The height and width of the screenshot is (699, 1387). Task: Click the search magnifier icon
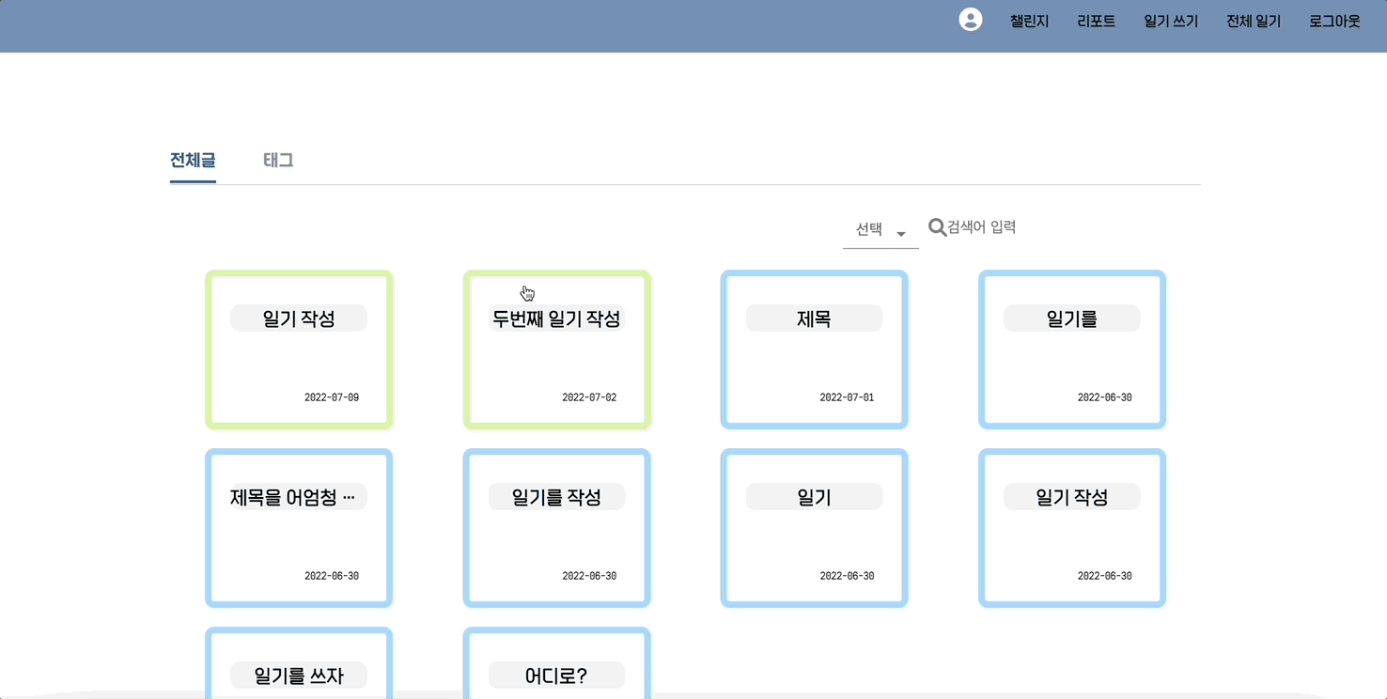pyautogui.click(x=937, y=226)
